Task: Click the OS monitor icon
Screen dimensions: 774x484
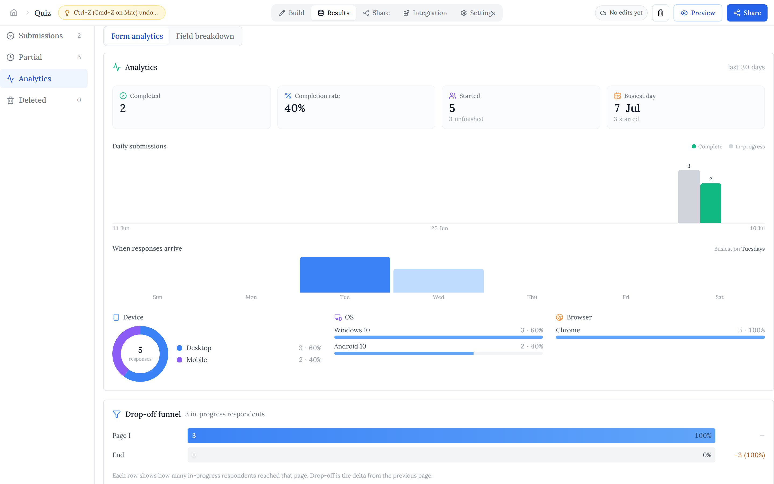Action: pyautogui.click(x=338, y=317)
